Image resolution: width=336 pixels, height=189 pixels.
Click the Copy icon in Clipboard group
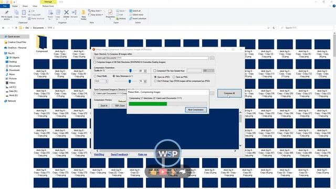point(16,14)
